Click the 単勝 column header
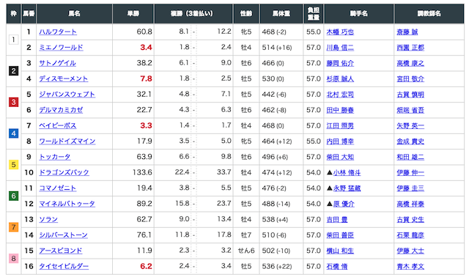 click(x=133, y=13)
